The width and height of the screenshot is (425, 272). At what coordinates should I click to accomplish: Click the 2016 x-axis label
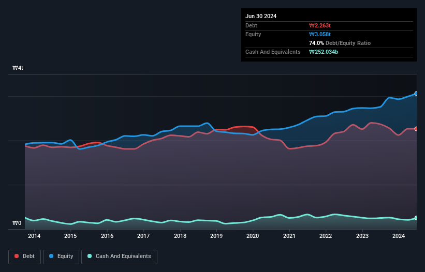tap(107, 236)
